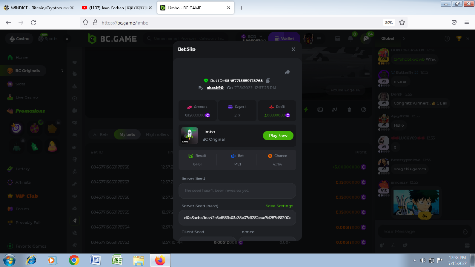Open a new browser tab

[241, 8]
